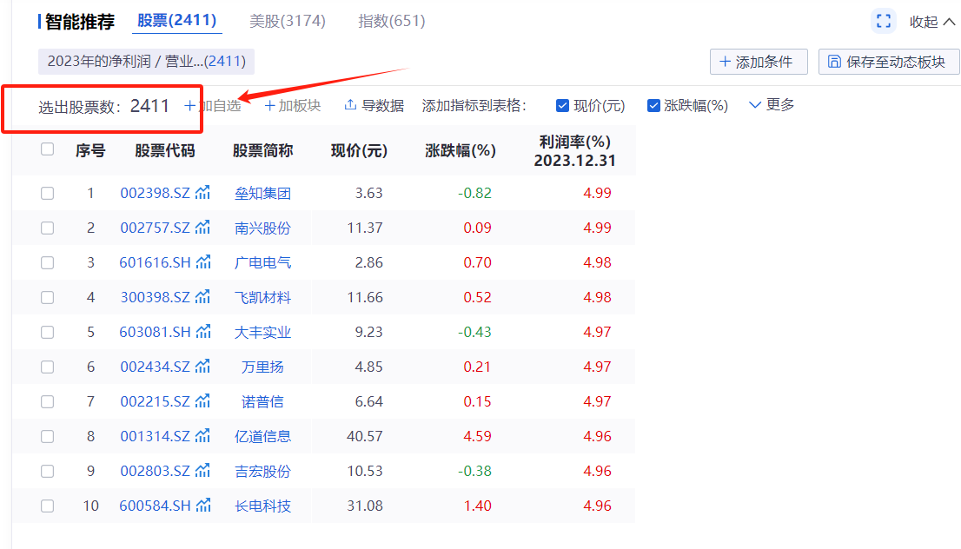Open stock code link 603081.SH
The image size is (961, 549).
tap(155, 332)
